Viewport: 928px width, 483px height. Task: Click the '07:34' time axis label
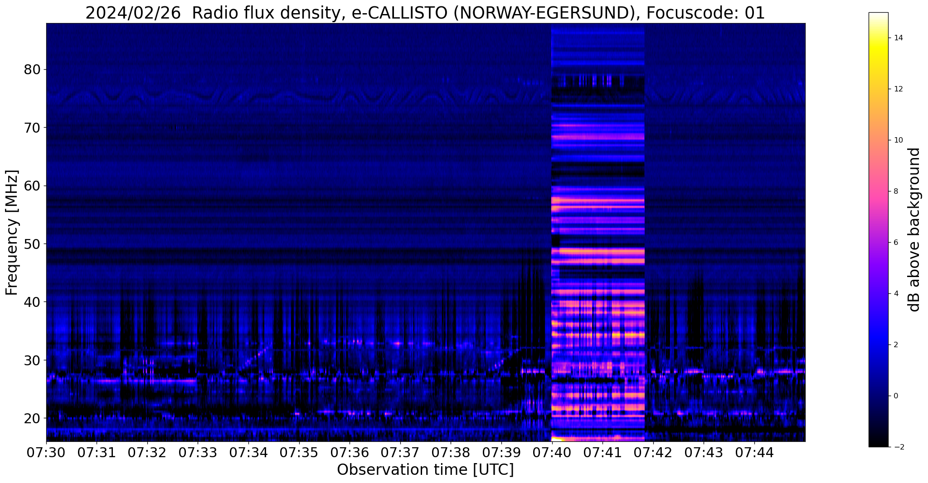pyautogui.click(x=248, y=453)
